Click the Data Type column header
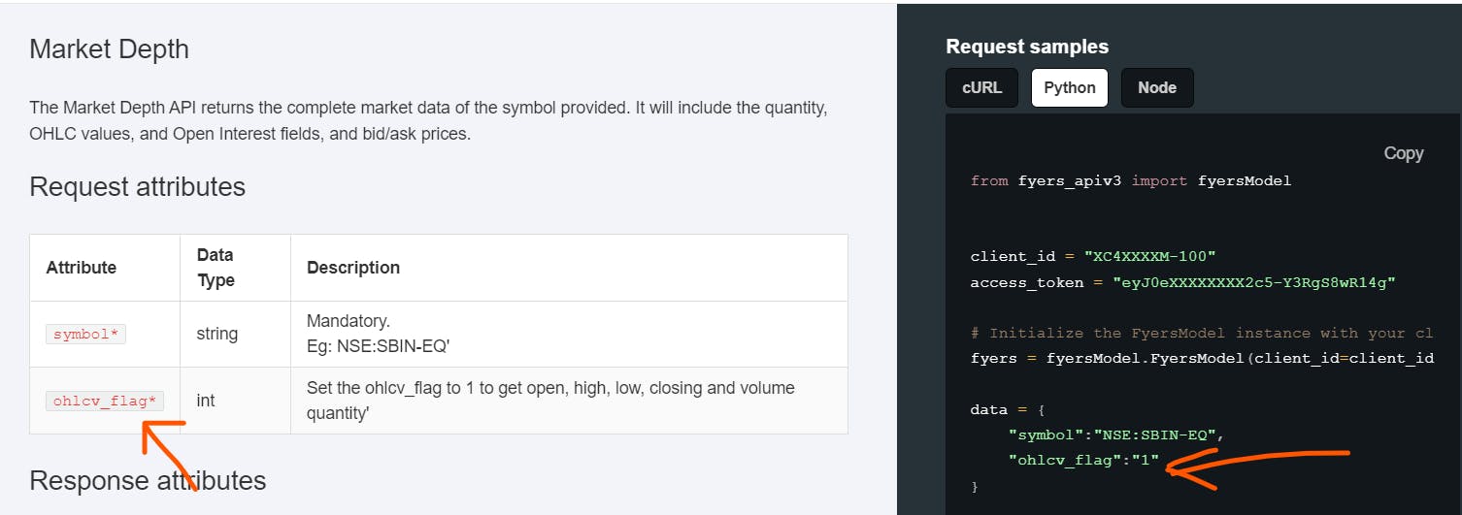Viewport: 1462px width, 515px height. click(x=216, y=268)
